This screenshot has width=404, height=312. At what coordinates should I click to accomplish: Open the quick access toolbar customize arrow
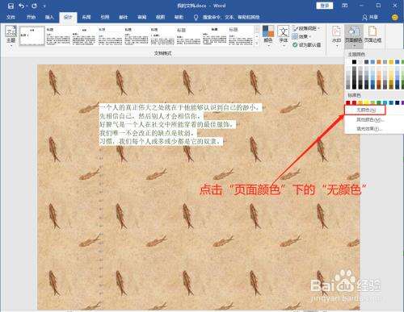tap(44, 6)
